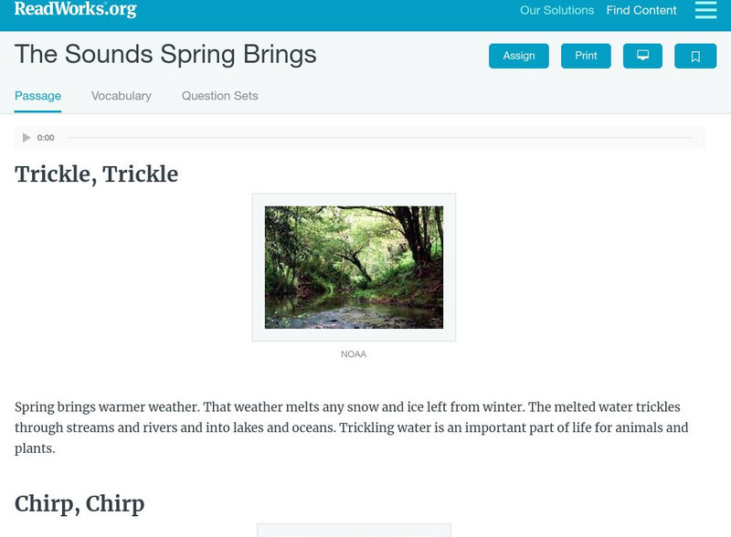Click the NOAA image caption

tap(354, 354)
